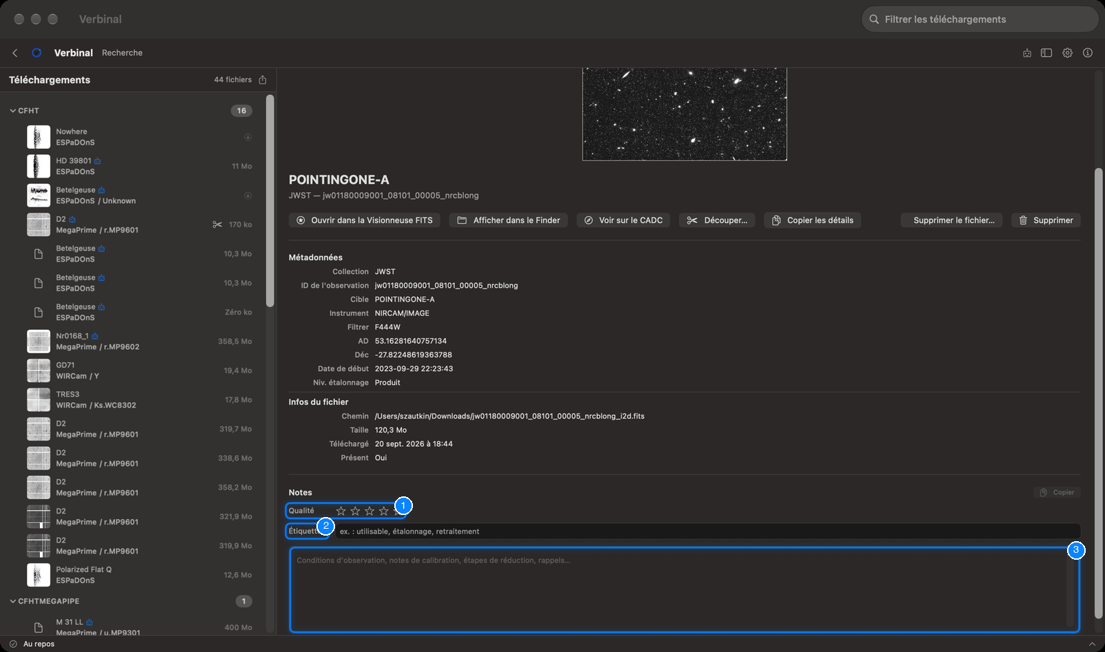Click the Supprimer trash button
The width and height of the screenshot is (1105, 652).
point(1046,220)
